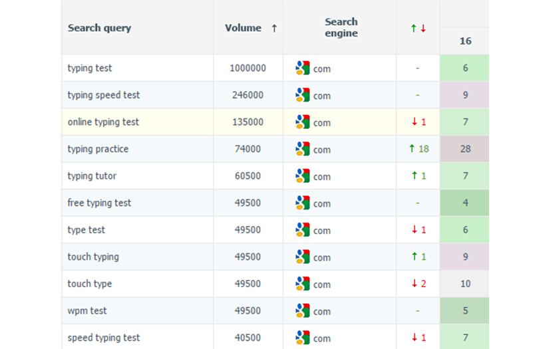Click position cell 4 for free typing test
This screenshot has width=549, height=349.
(x=464, y=203)
